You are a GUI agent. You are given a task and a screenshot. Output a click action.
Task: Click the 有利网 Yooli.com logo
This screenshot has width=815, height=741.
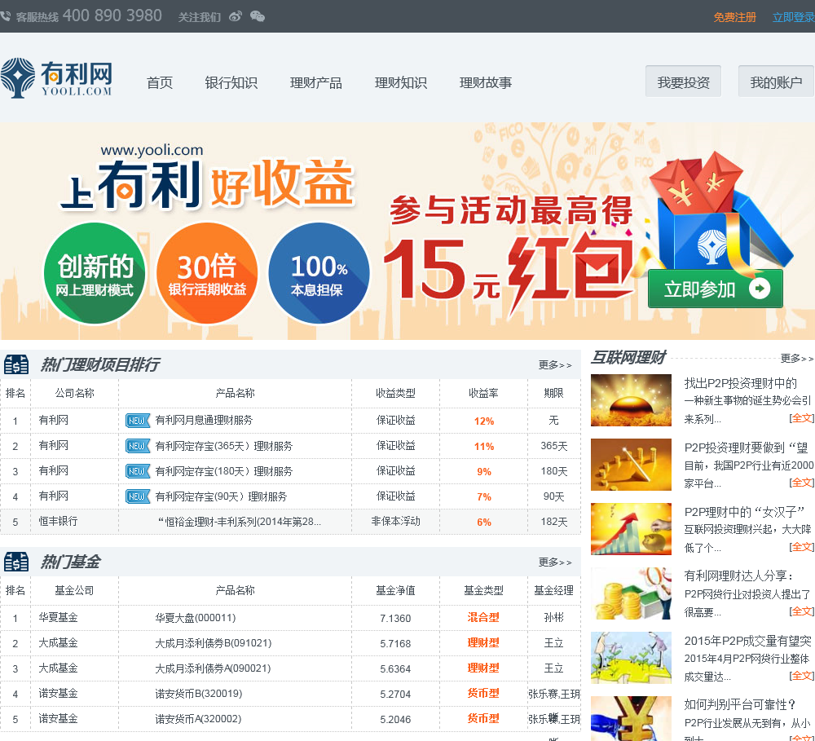tap(56, 77)
